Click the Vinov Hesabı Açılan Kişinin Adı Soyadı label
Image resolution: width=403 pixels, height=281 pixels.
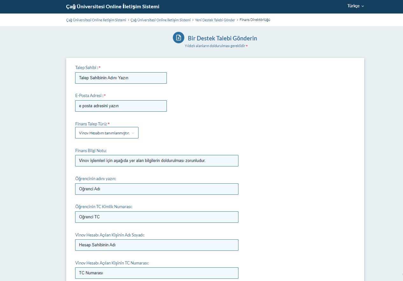coord(110,235)
